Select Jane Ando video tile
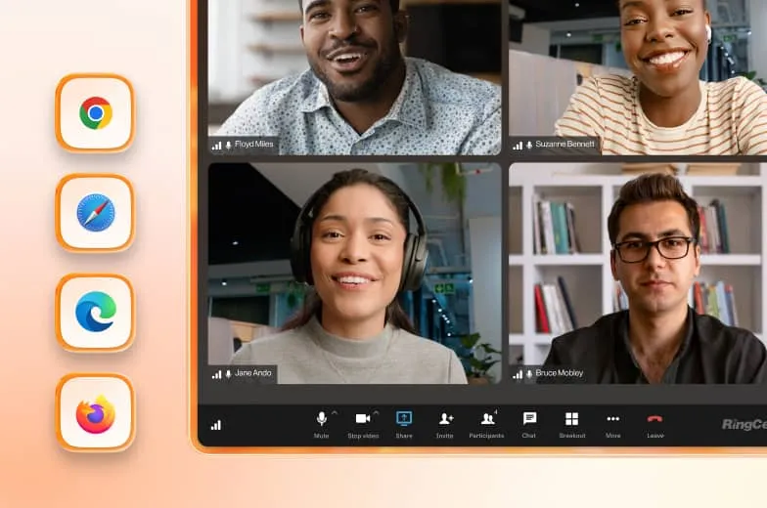The height and width of the screenshot is (508, 767). pos(354,274)
